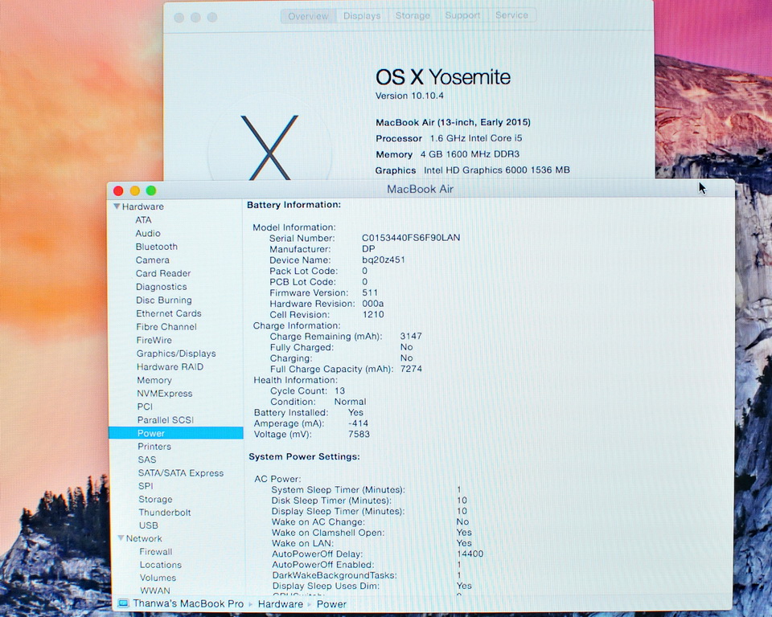Select Fibre Channel entry
Image resolution: width=772 pixels, height=617 pixels.
[x=166, y=327]
